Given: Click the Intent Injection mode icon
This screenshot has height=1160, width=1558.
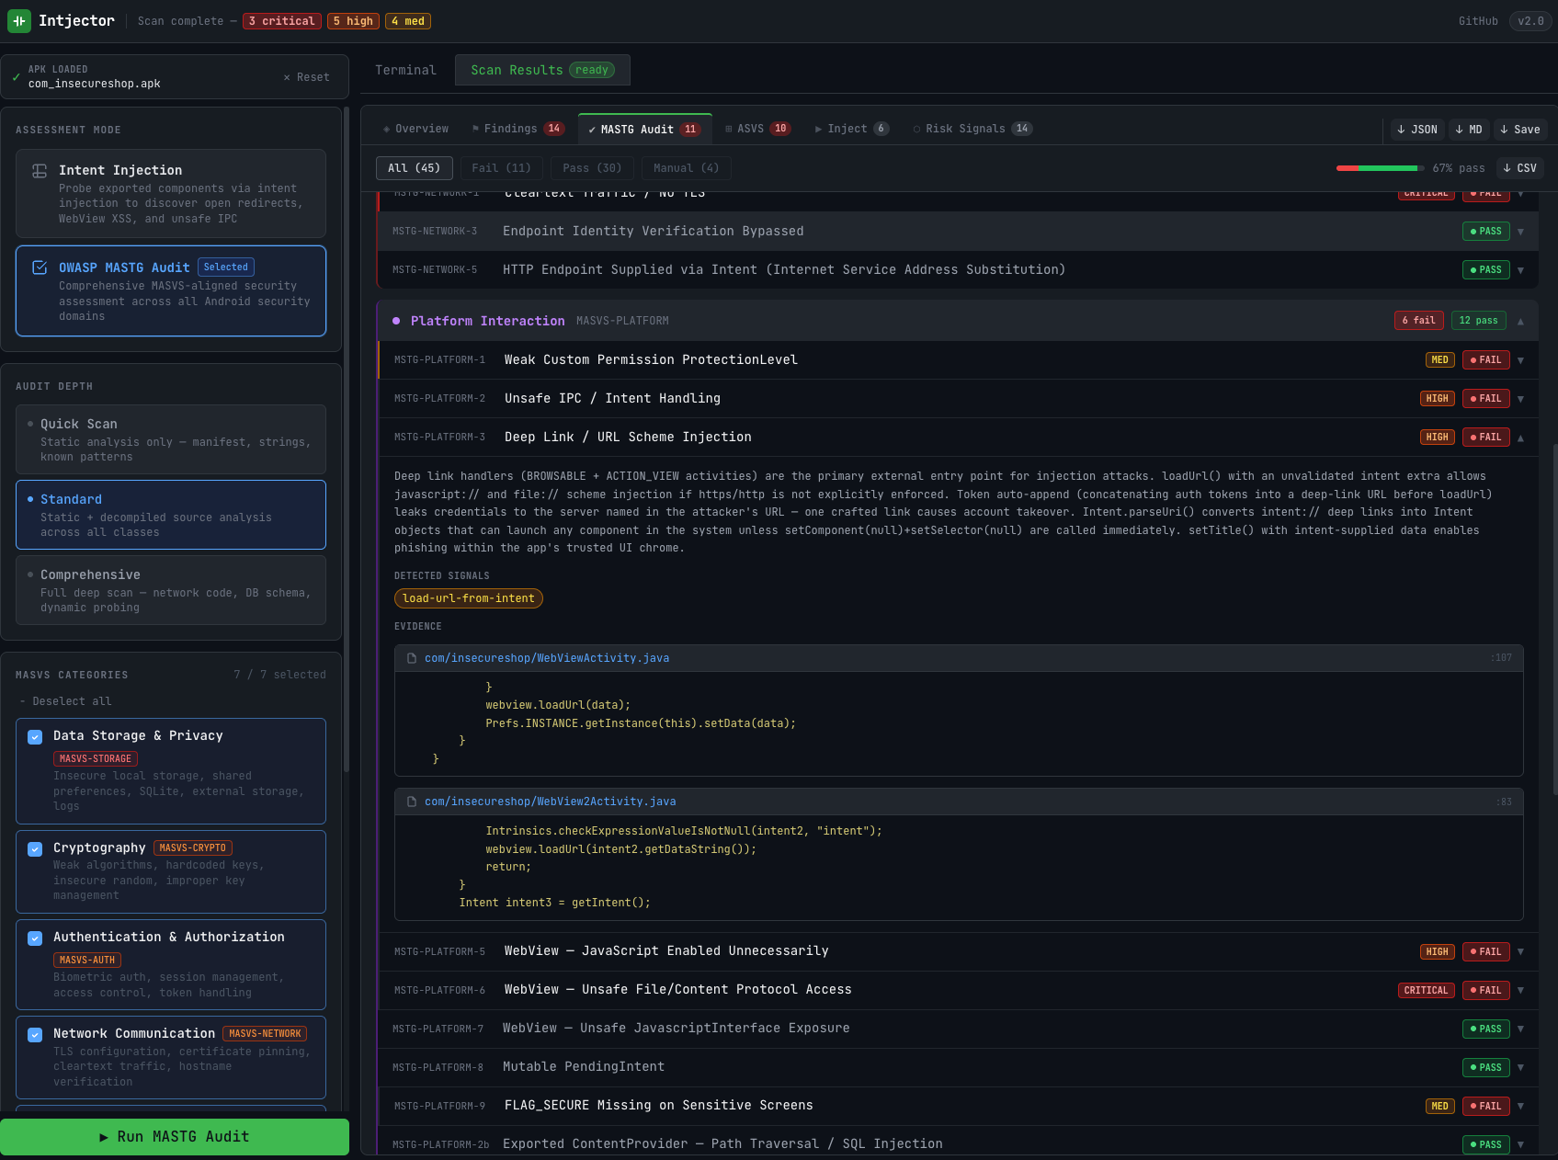Looking at the screenshot, I should pos(40,171).
